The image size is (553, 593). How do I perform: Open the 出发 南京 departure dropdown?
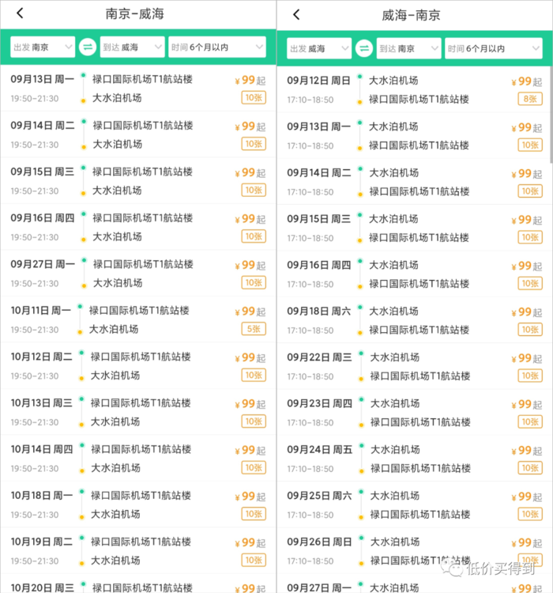click(x=43, y=47)
